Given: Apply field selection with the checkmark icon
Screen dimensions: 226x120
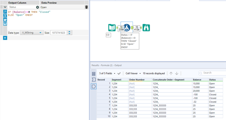Looking at the screenshot, I should point(119,73).
